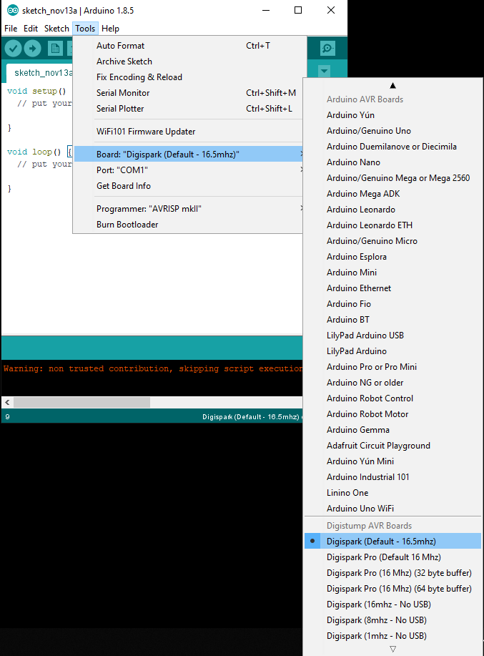Select Arduino Gemma board
This screenshot has height=656, width=484.
tap(393, 430)
